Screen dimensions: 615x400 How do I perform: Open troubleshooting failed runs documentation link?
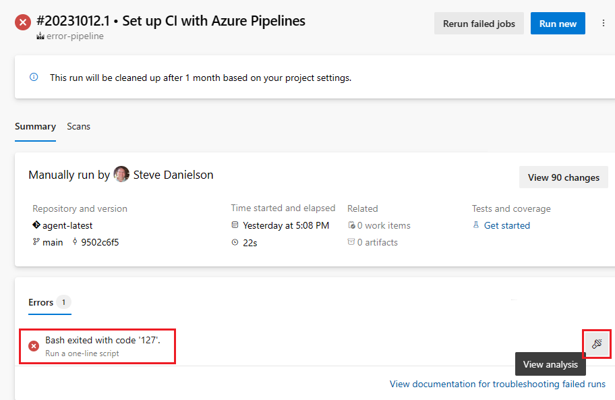[x=497, y=384]
